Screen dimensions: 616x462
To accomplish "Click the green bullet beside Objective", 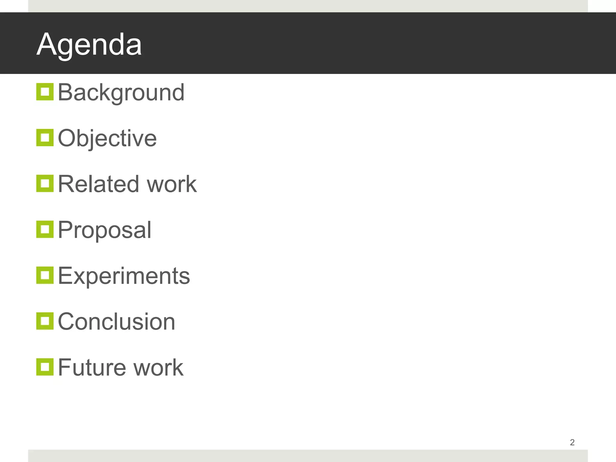I will pos(45,138).
